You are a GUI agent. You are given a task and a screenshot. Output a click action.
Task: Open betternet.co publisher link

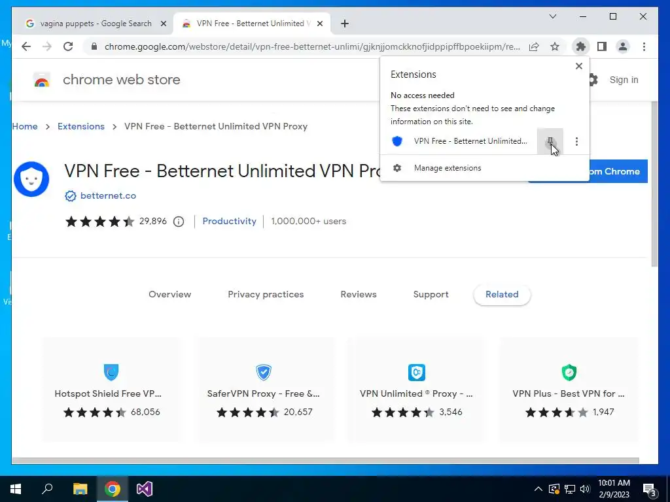point(108,195)
